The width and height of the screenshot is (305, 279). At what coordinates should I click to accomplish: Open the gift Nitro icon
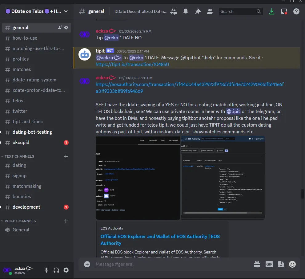(257, 264)
